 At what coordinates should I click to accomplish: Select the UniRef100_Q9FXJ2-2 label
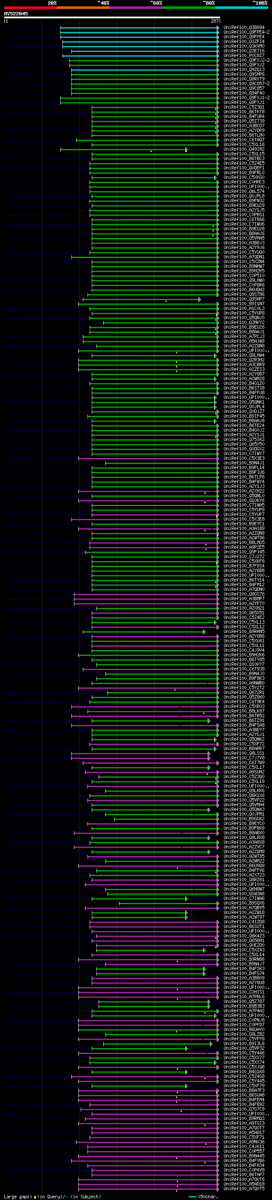tap(246, 60)
